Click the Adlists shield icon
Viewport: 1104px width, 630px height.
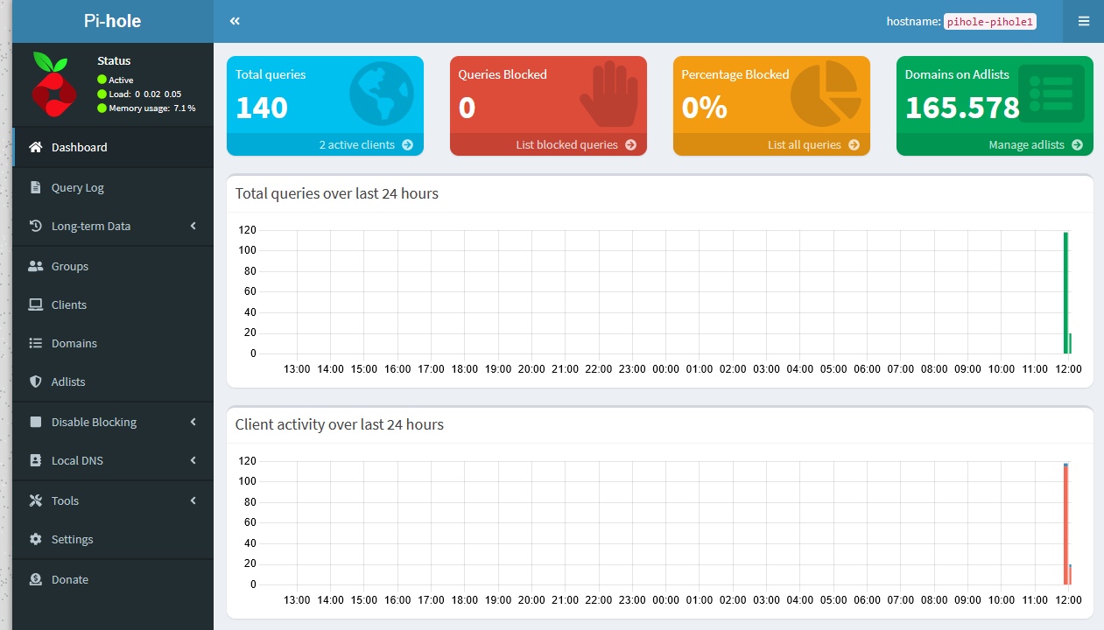(36, 381)
